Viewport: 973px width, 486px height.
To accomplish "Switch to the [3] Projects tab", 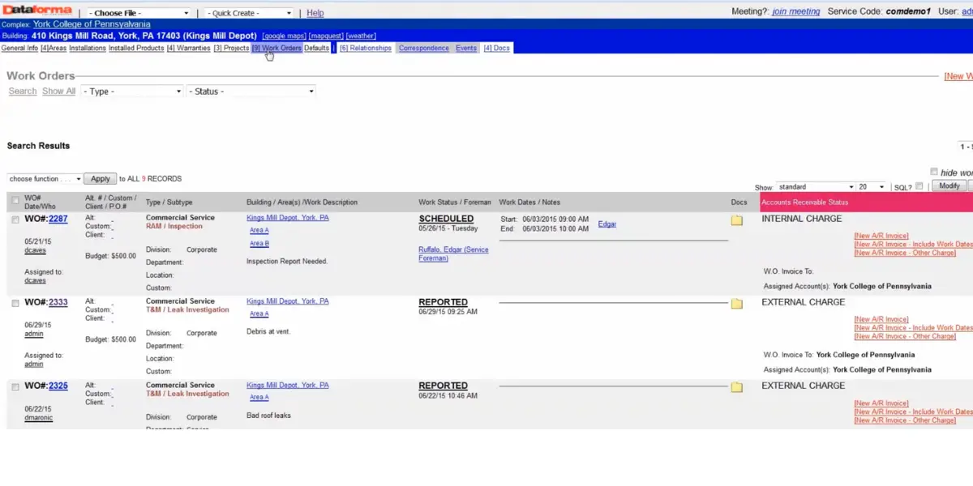I will click(231, 49).
